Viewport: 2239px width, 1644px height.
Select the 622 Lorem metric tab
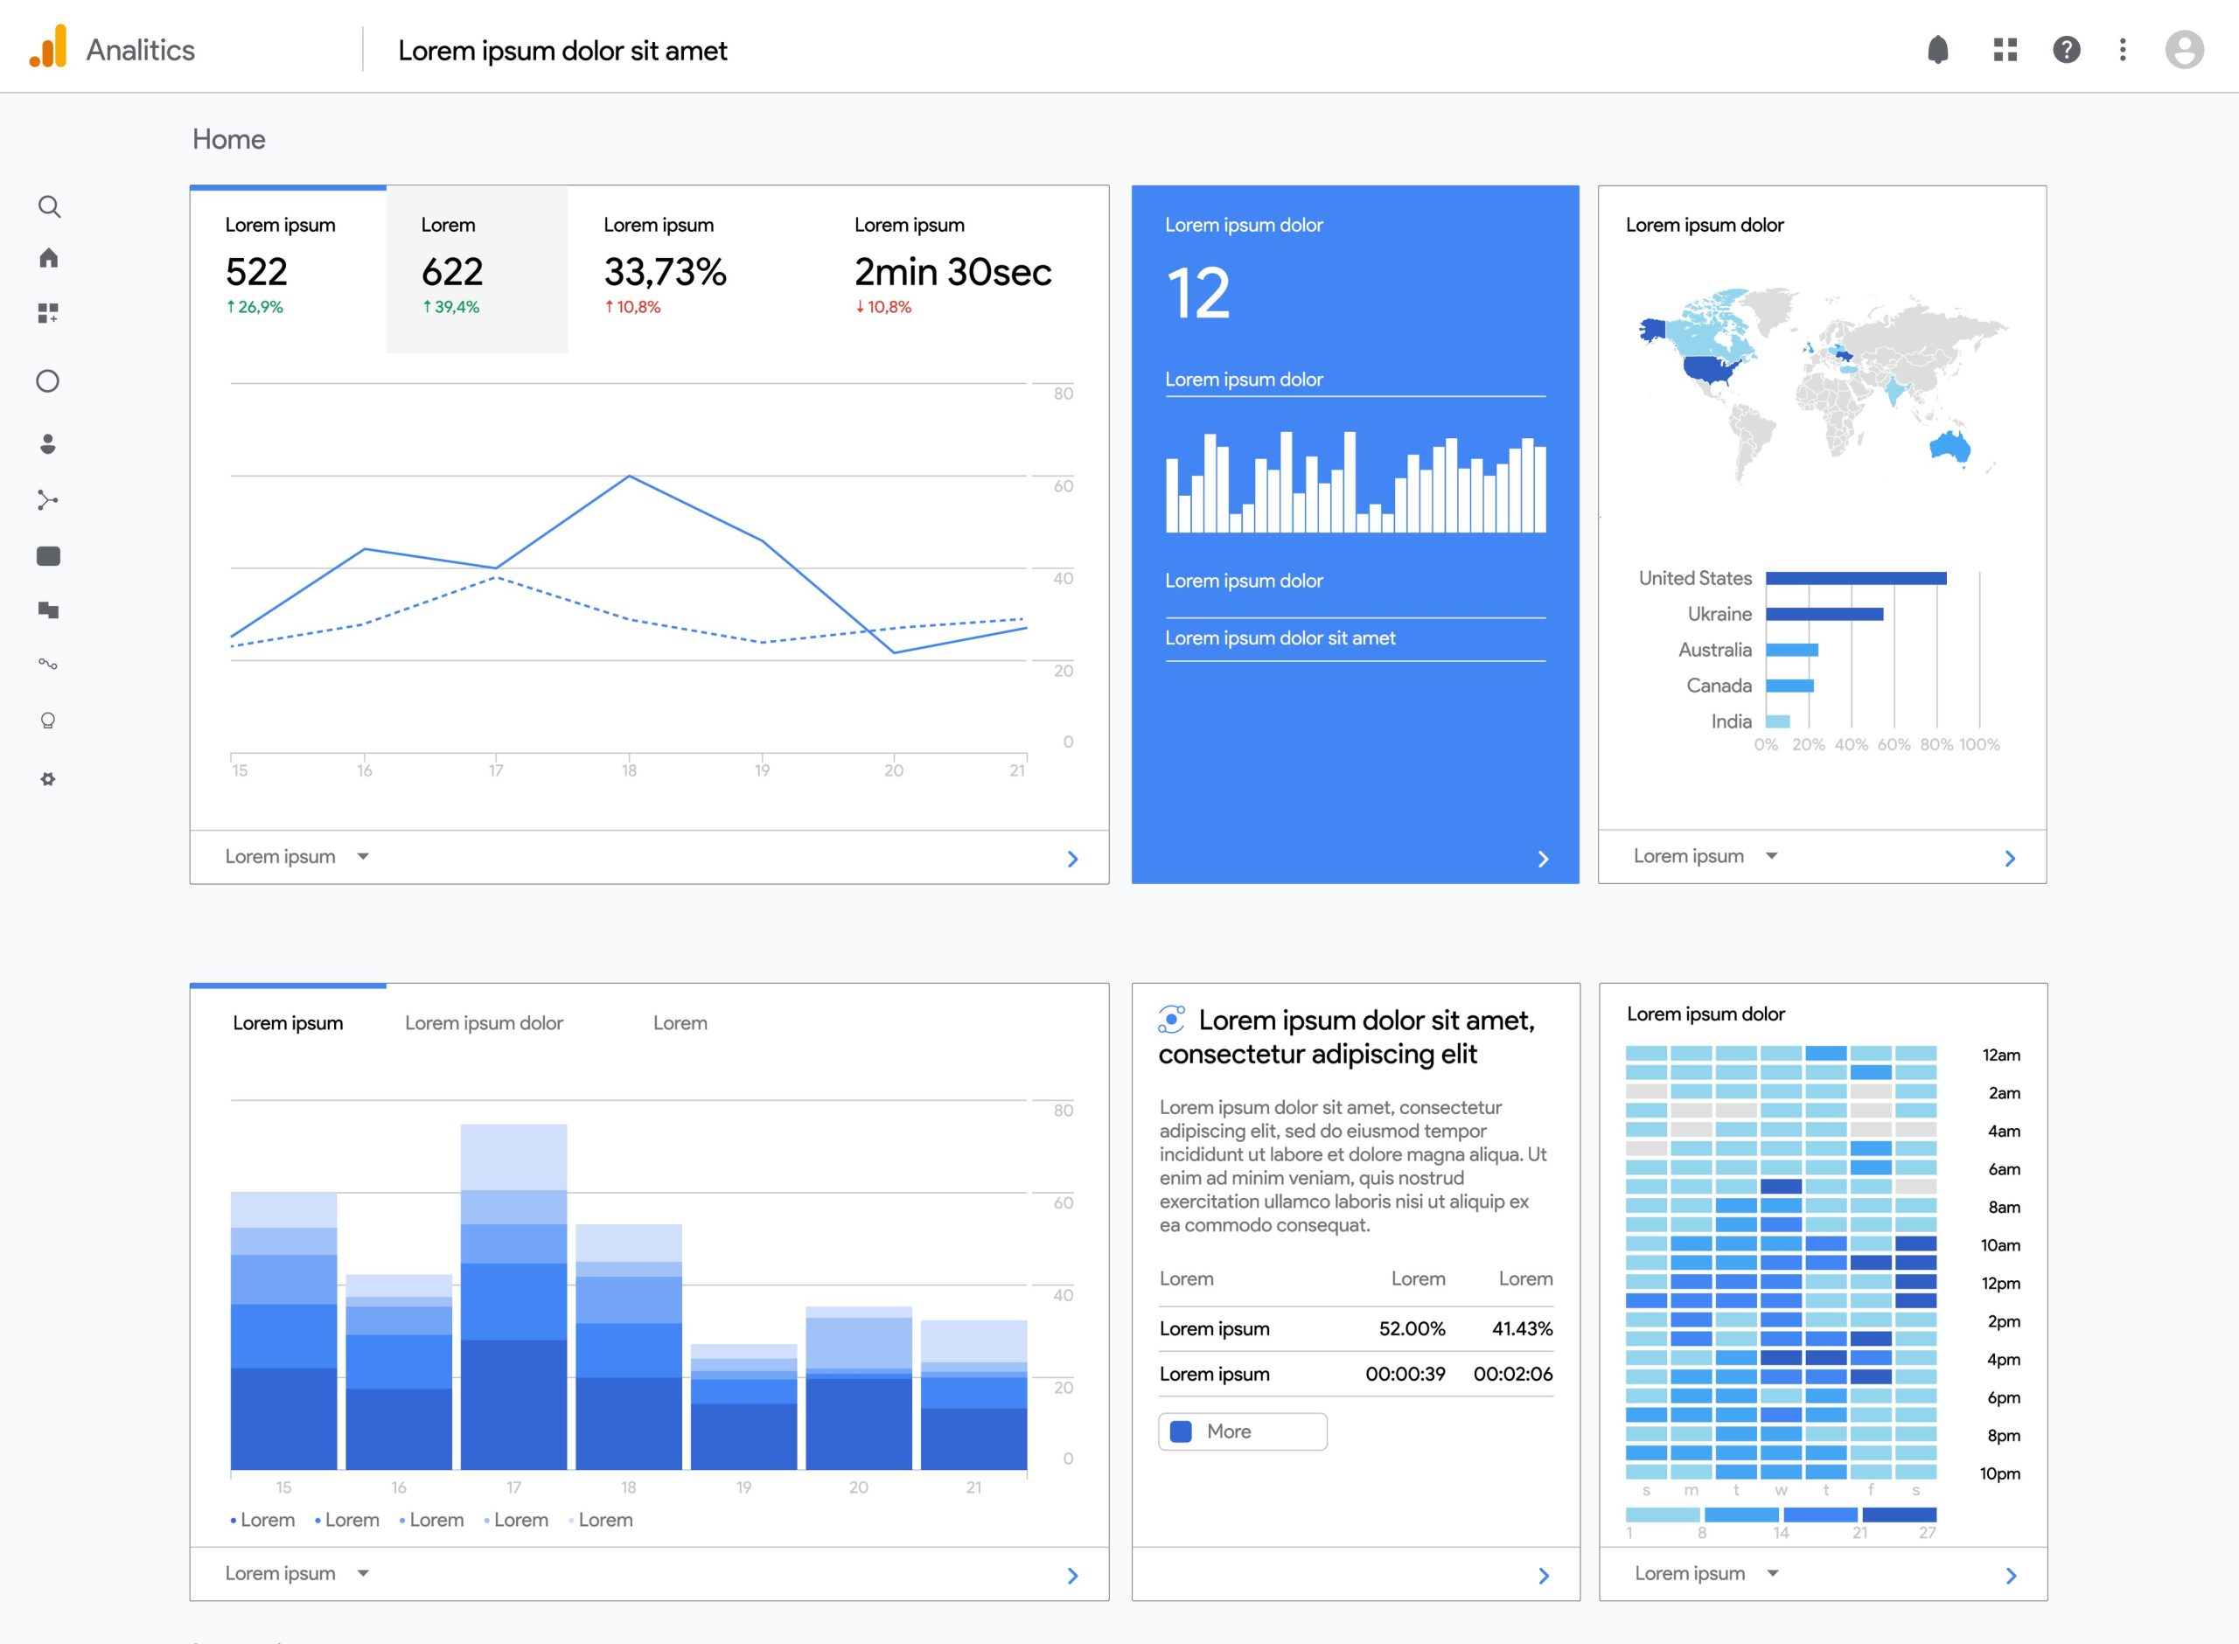[x=477, y=268]
